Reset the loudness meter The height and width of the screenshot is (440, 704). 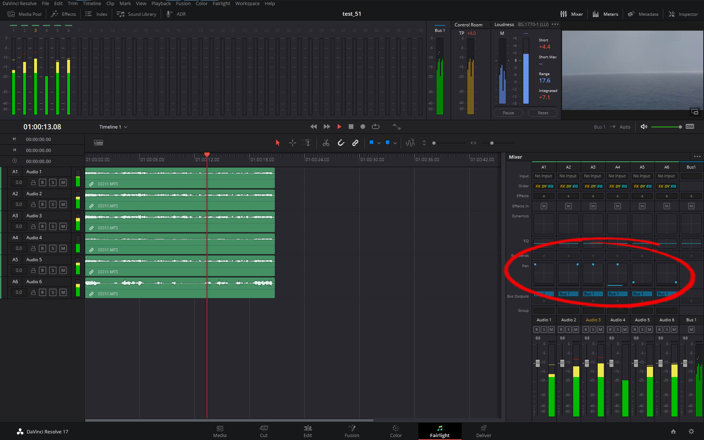click(x=543, y=113)
